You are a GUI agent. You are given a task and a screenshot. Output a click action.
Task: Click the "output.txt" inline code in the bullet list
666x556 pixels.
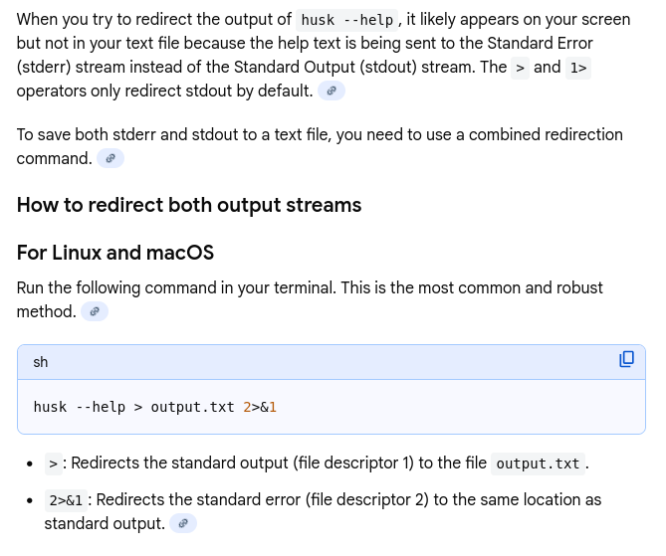[538, 464]
